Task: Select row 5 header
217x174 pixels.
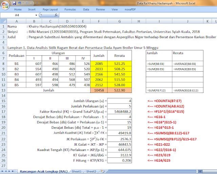Action: [x=3, y=48]
